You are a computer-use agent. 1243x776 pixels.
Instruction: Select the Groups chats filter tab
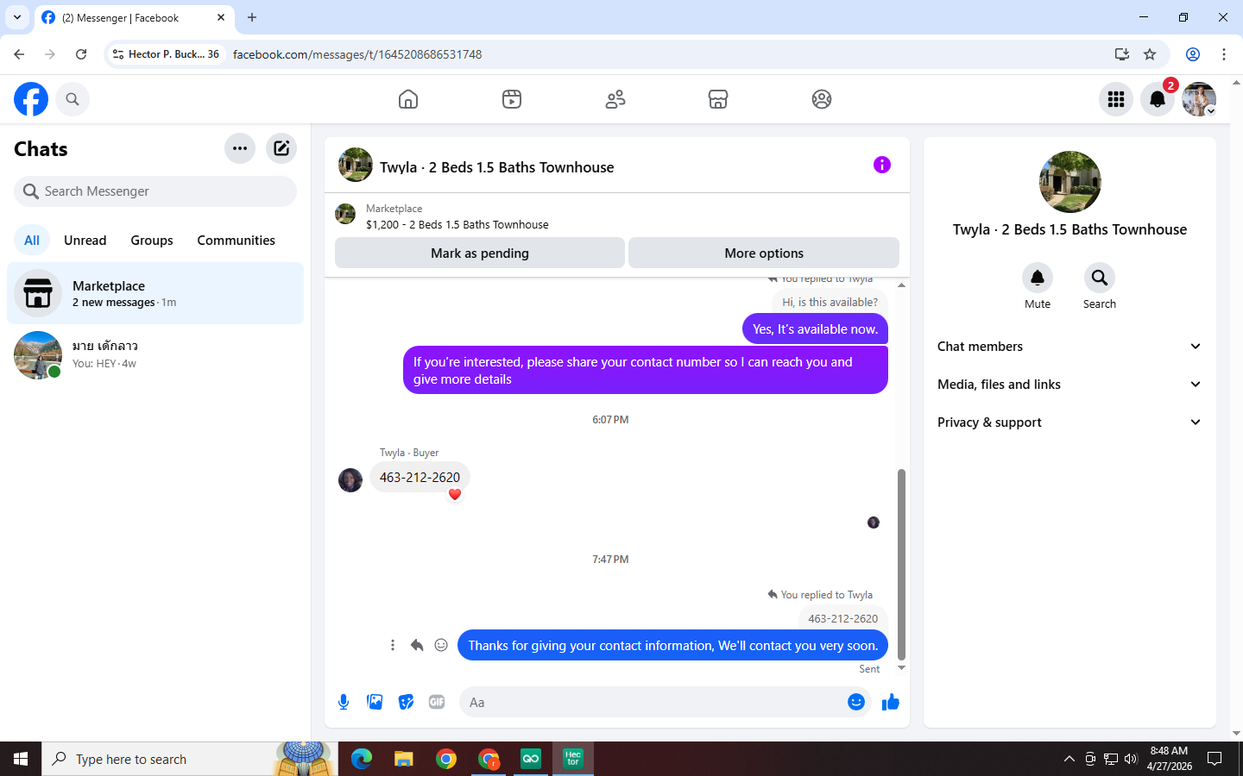(x=152, y=241)
